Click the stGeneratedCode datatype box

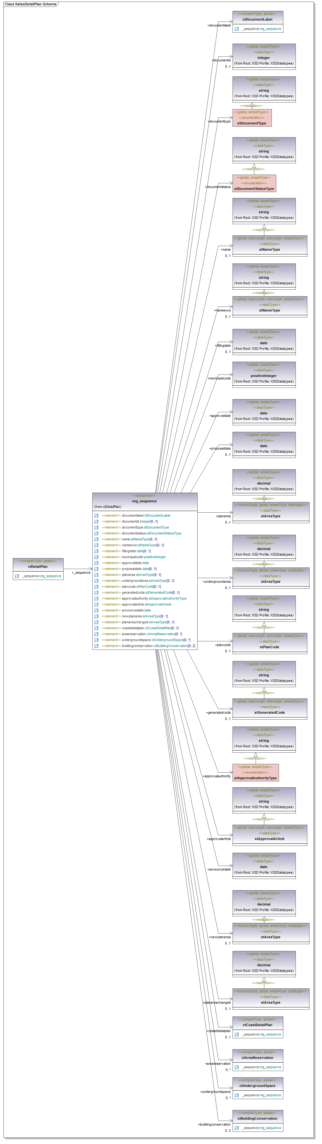(270, 709)
